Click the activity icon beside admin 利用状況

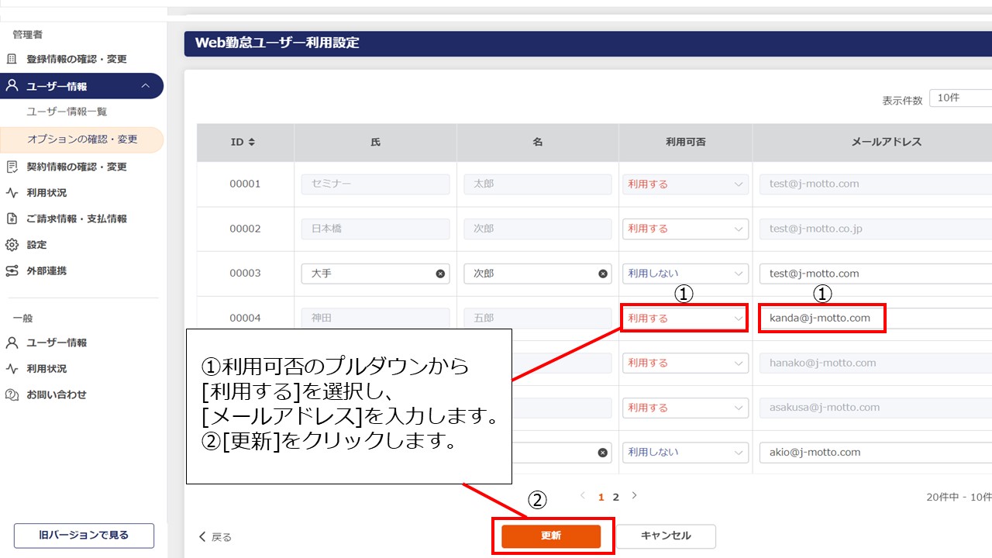point(12,193)
